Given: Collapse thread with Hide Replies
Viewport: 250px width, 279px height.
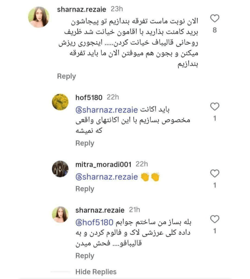Looking at the screenshot, I should pos(96,271).
